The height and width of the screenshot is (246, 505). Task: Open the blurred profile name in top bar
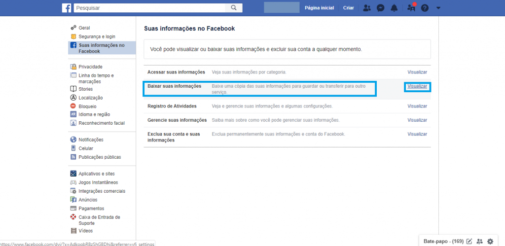282,7
